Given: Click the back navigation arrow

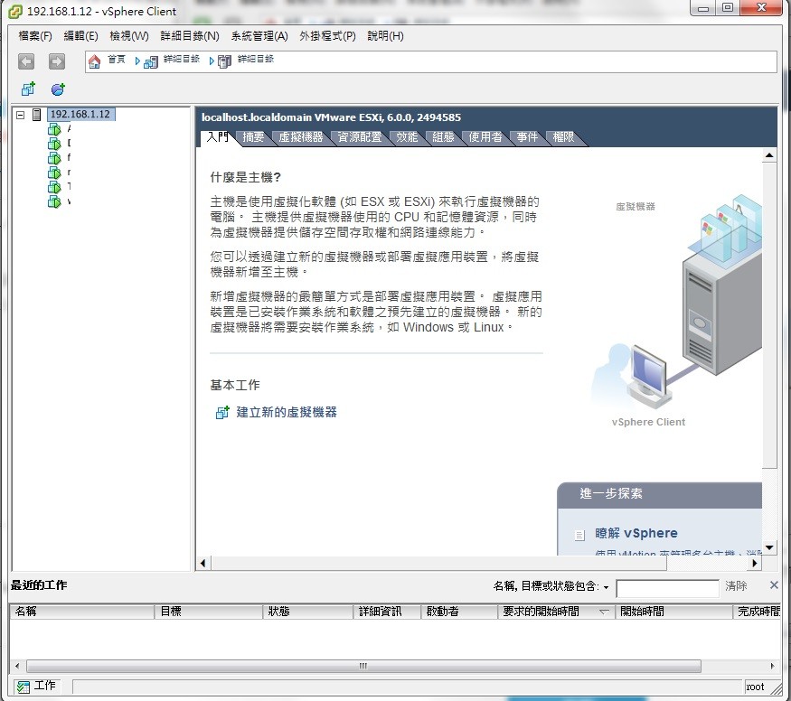Looking at the screenshot, I should (x=26, y=61).
